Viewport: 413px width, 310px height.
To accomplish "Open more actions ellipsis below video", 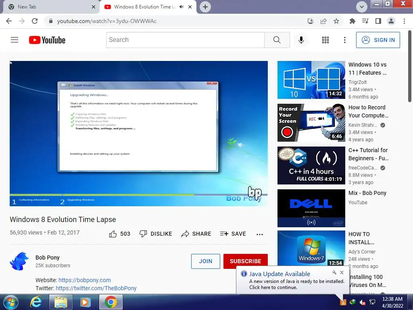I will click(x=260, y=235).
